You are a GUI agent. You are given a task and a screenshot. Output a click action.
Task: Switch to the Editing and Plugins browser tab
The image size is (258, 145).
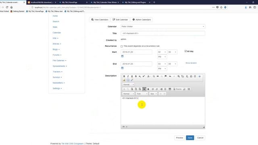(136, 2)
